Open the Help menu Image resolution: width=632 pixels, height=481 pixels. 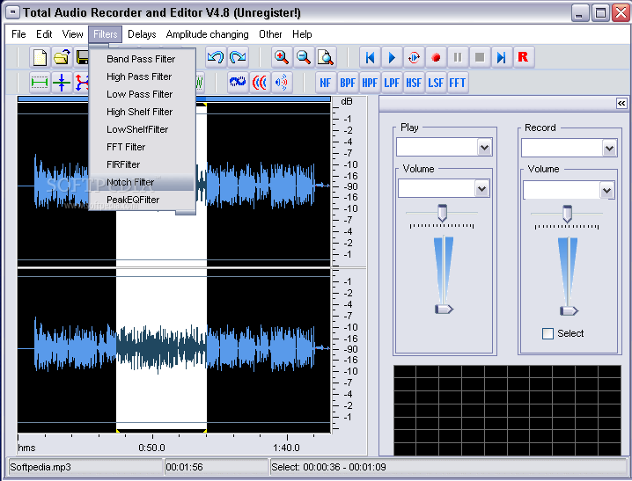coord(302,34)
